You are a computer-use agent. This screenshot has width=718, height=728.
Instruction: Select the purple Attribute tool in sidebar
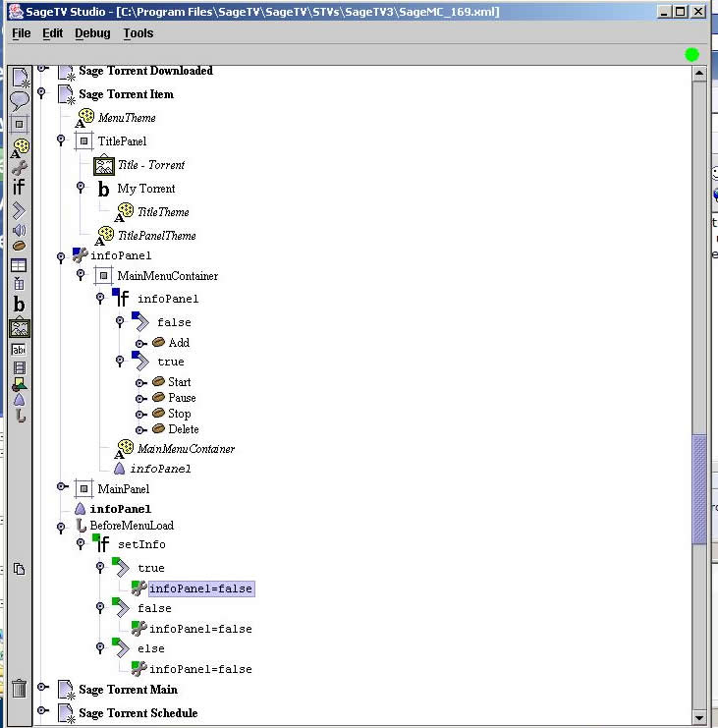point(19,400)
